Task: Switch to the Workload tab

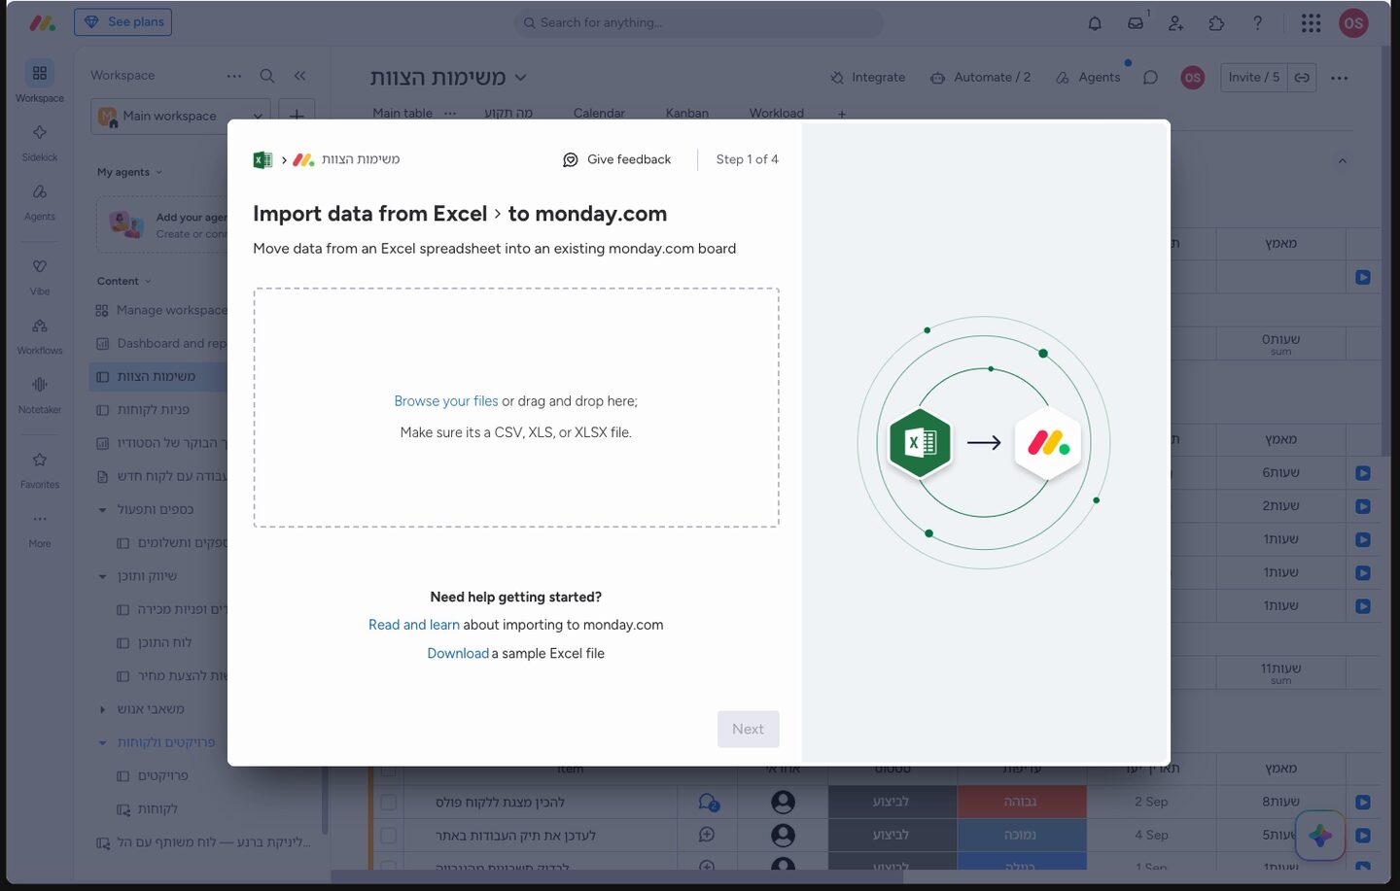Action: [x=777, y=113]
